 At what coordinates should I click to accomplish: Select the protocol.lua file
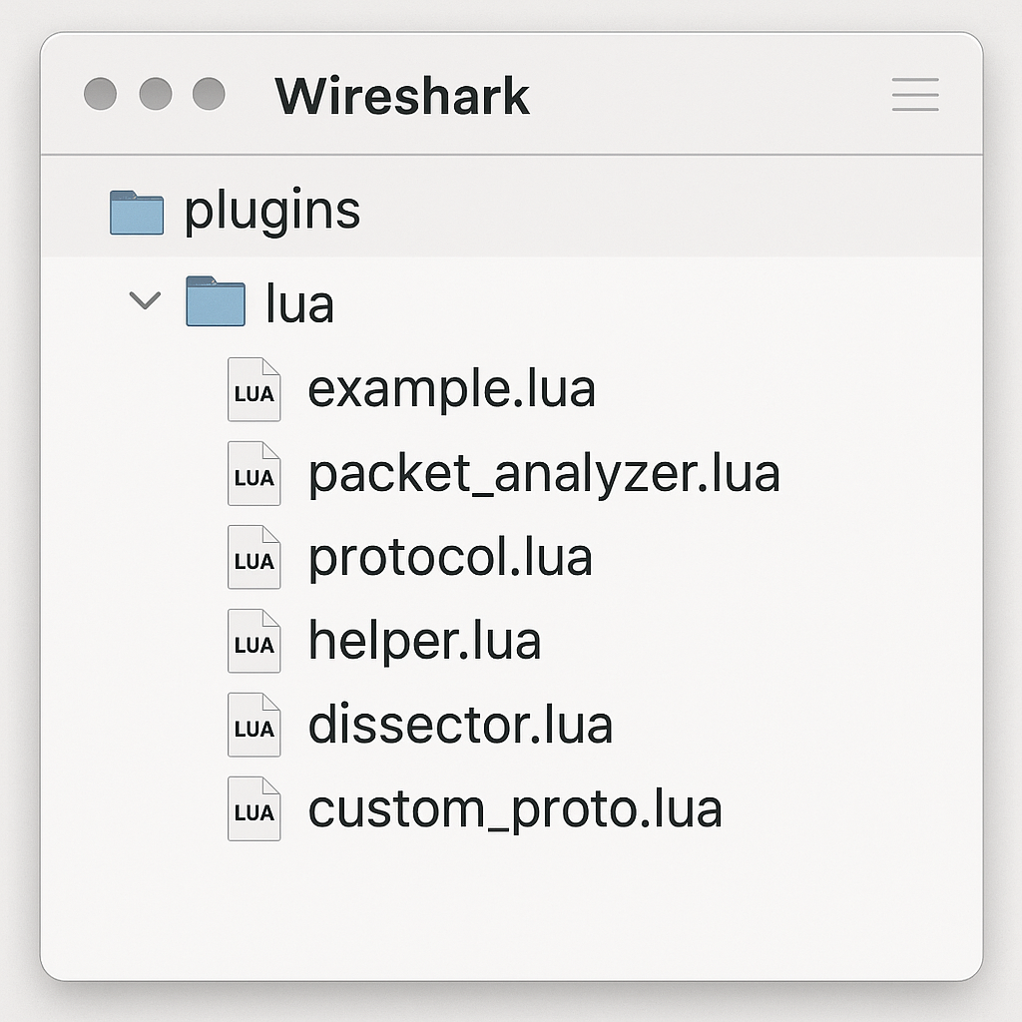[451, 558]
